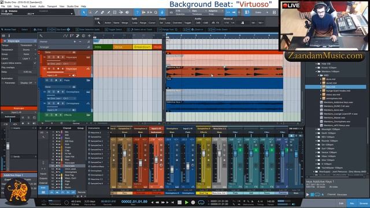Viewport: 370px width, 208px height.
Task: Open the Group None dropdown
Action: pos(28,54)
